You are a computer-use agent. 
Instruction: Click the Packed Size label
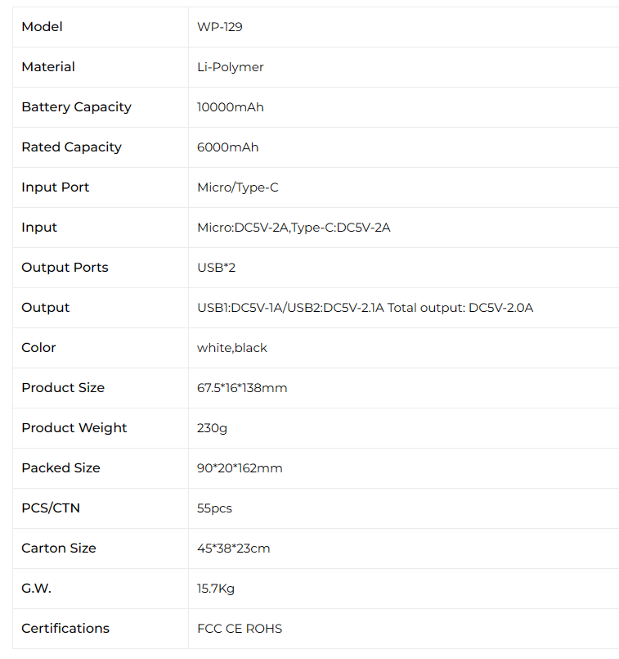[x=61, y=468]
